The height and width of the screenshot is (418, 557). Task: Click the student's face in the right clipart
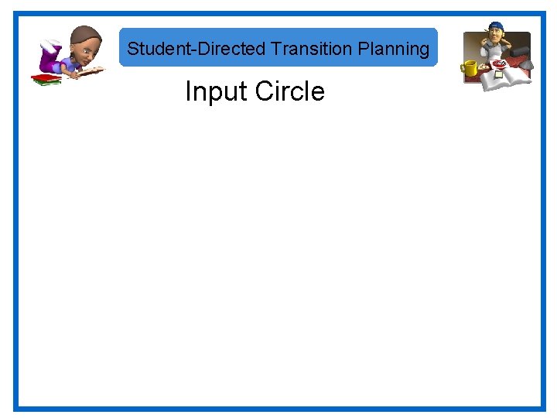click(495, 36)
